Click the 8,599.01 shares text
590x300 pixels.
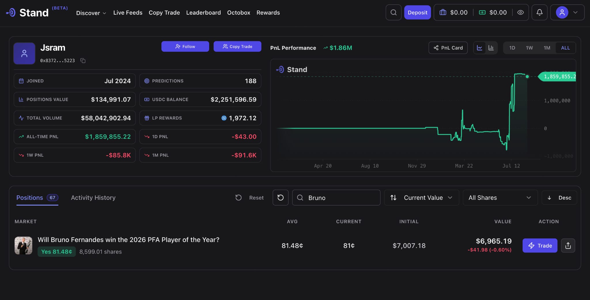tap(101, 252)
